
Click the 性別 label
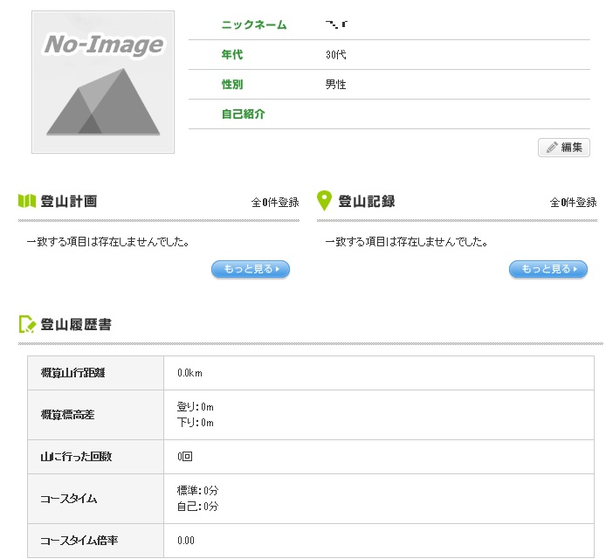click(x=232, y=84)
